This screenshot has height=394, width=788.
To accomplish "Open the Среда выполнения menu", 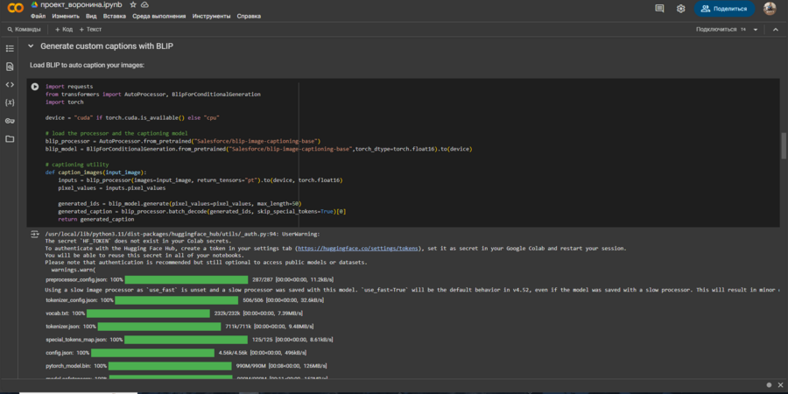I will [158, 16].
